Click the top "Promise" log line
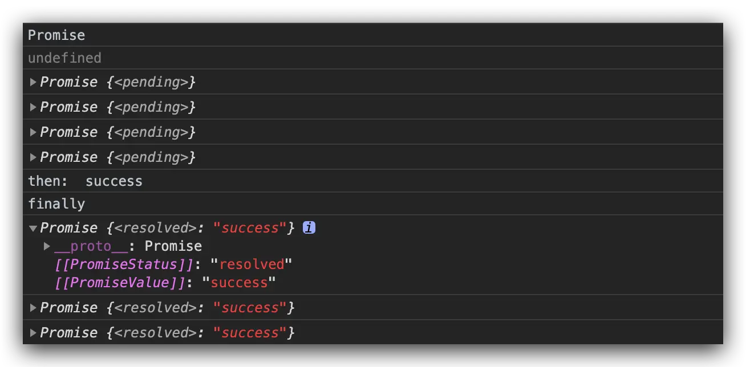The height and width of the screenshot is (367, 746). (x=56, y=35)
